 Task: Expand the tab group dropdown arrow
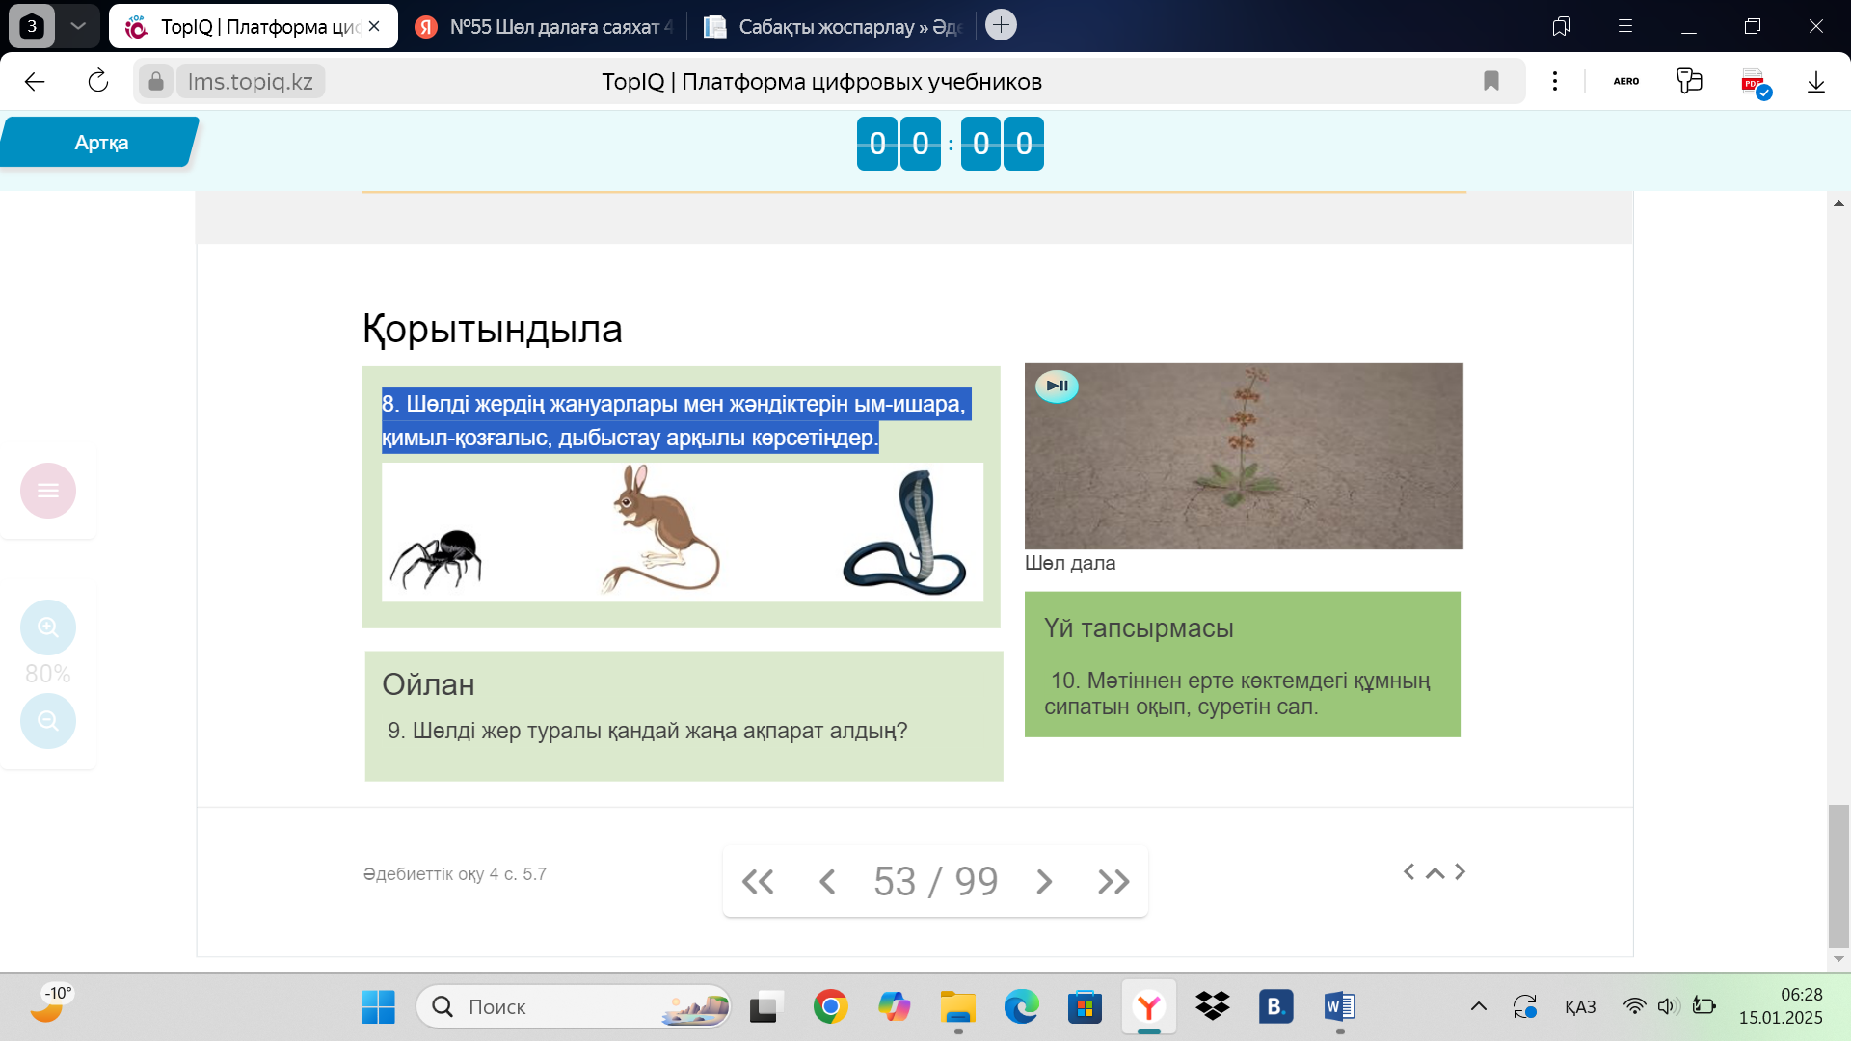pos(78,26)
